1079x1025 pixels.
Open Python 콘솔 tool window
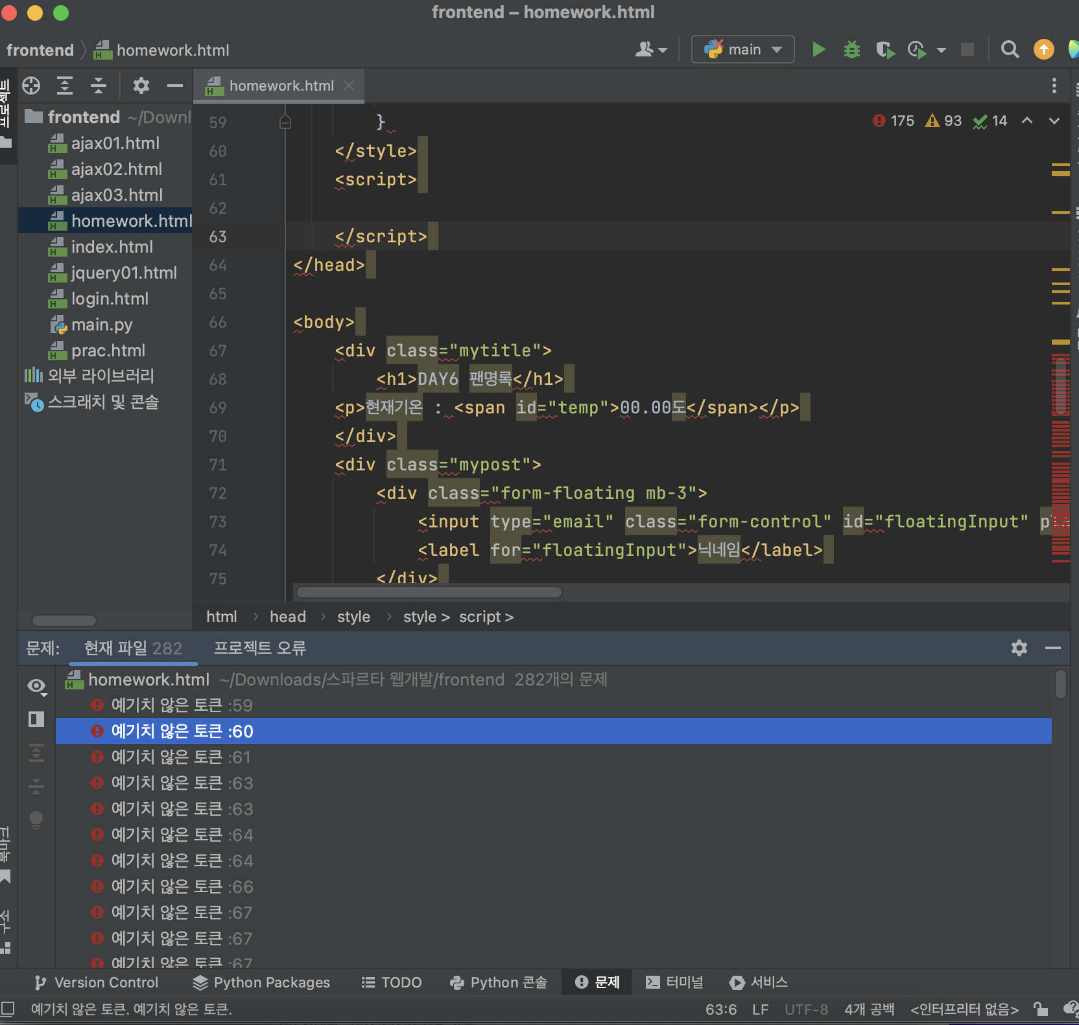tap(498, 982)
